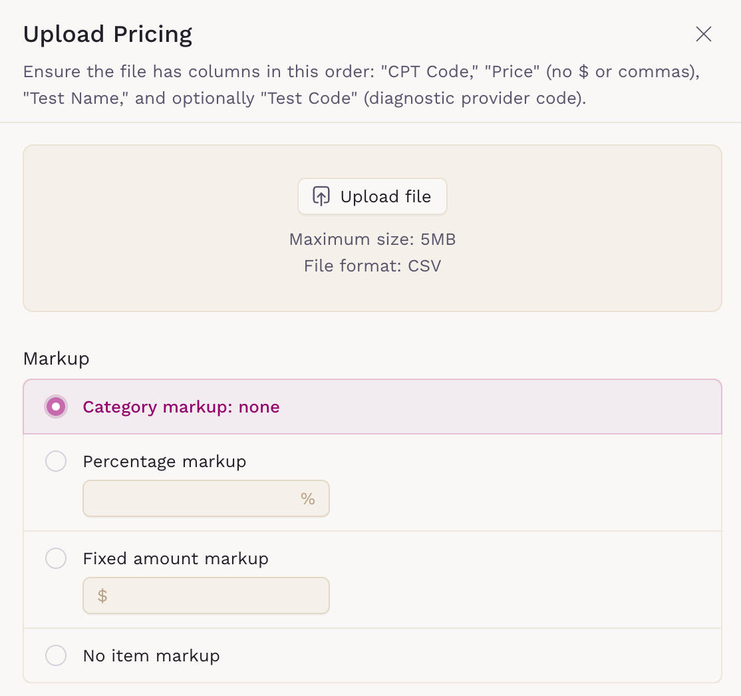Focus the percentage markup input field
Image resolution: width=741 pixels, height=696 pixels.
[x=190, y=498]
